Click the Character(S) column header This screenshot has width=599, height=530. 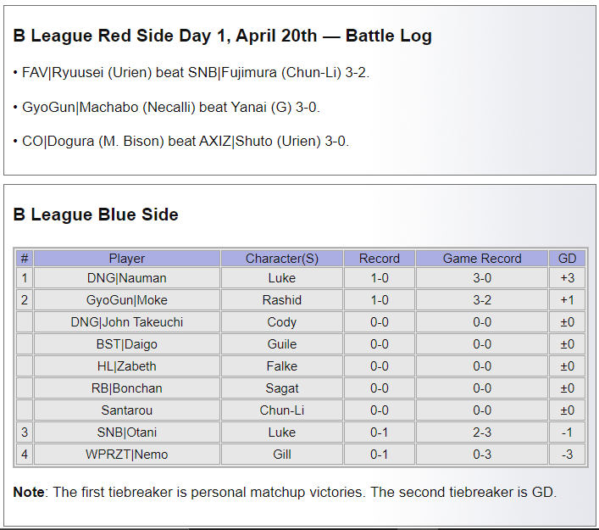pyautogui.click(x=282, y=259)
